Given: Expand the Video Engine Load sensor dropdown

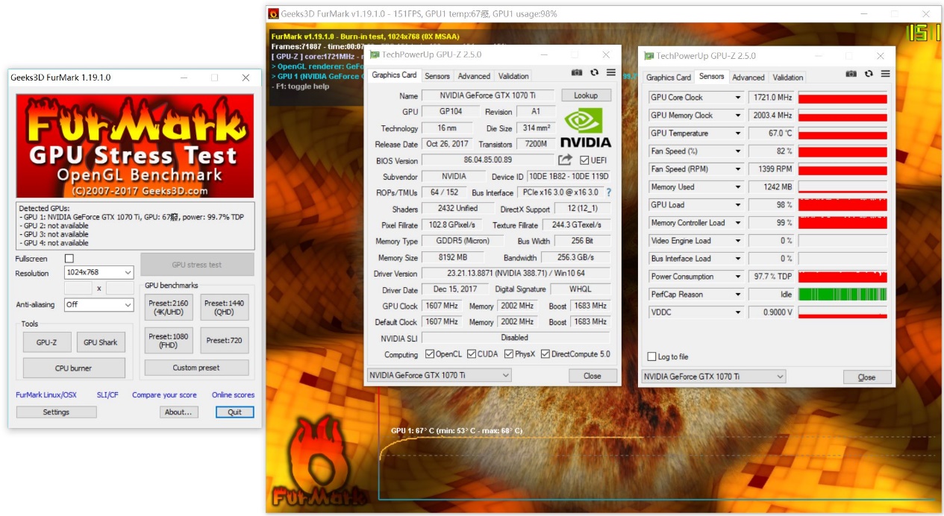Looking at the screenshot, I should [x=738, y=241].
